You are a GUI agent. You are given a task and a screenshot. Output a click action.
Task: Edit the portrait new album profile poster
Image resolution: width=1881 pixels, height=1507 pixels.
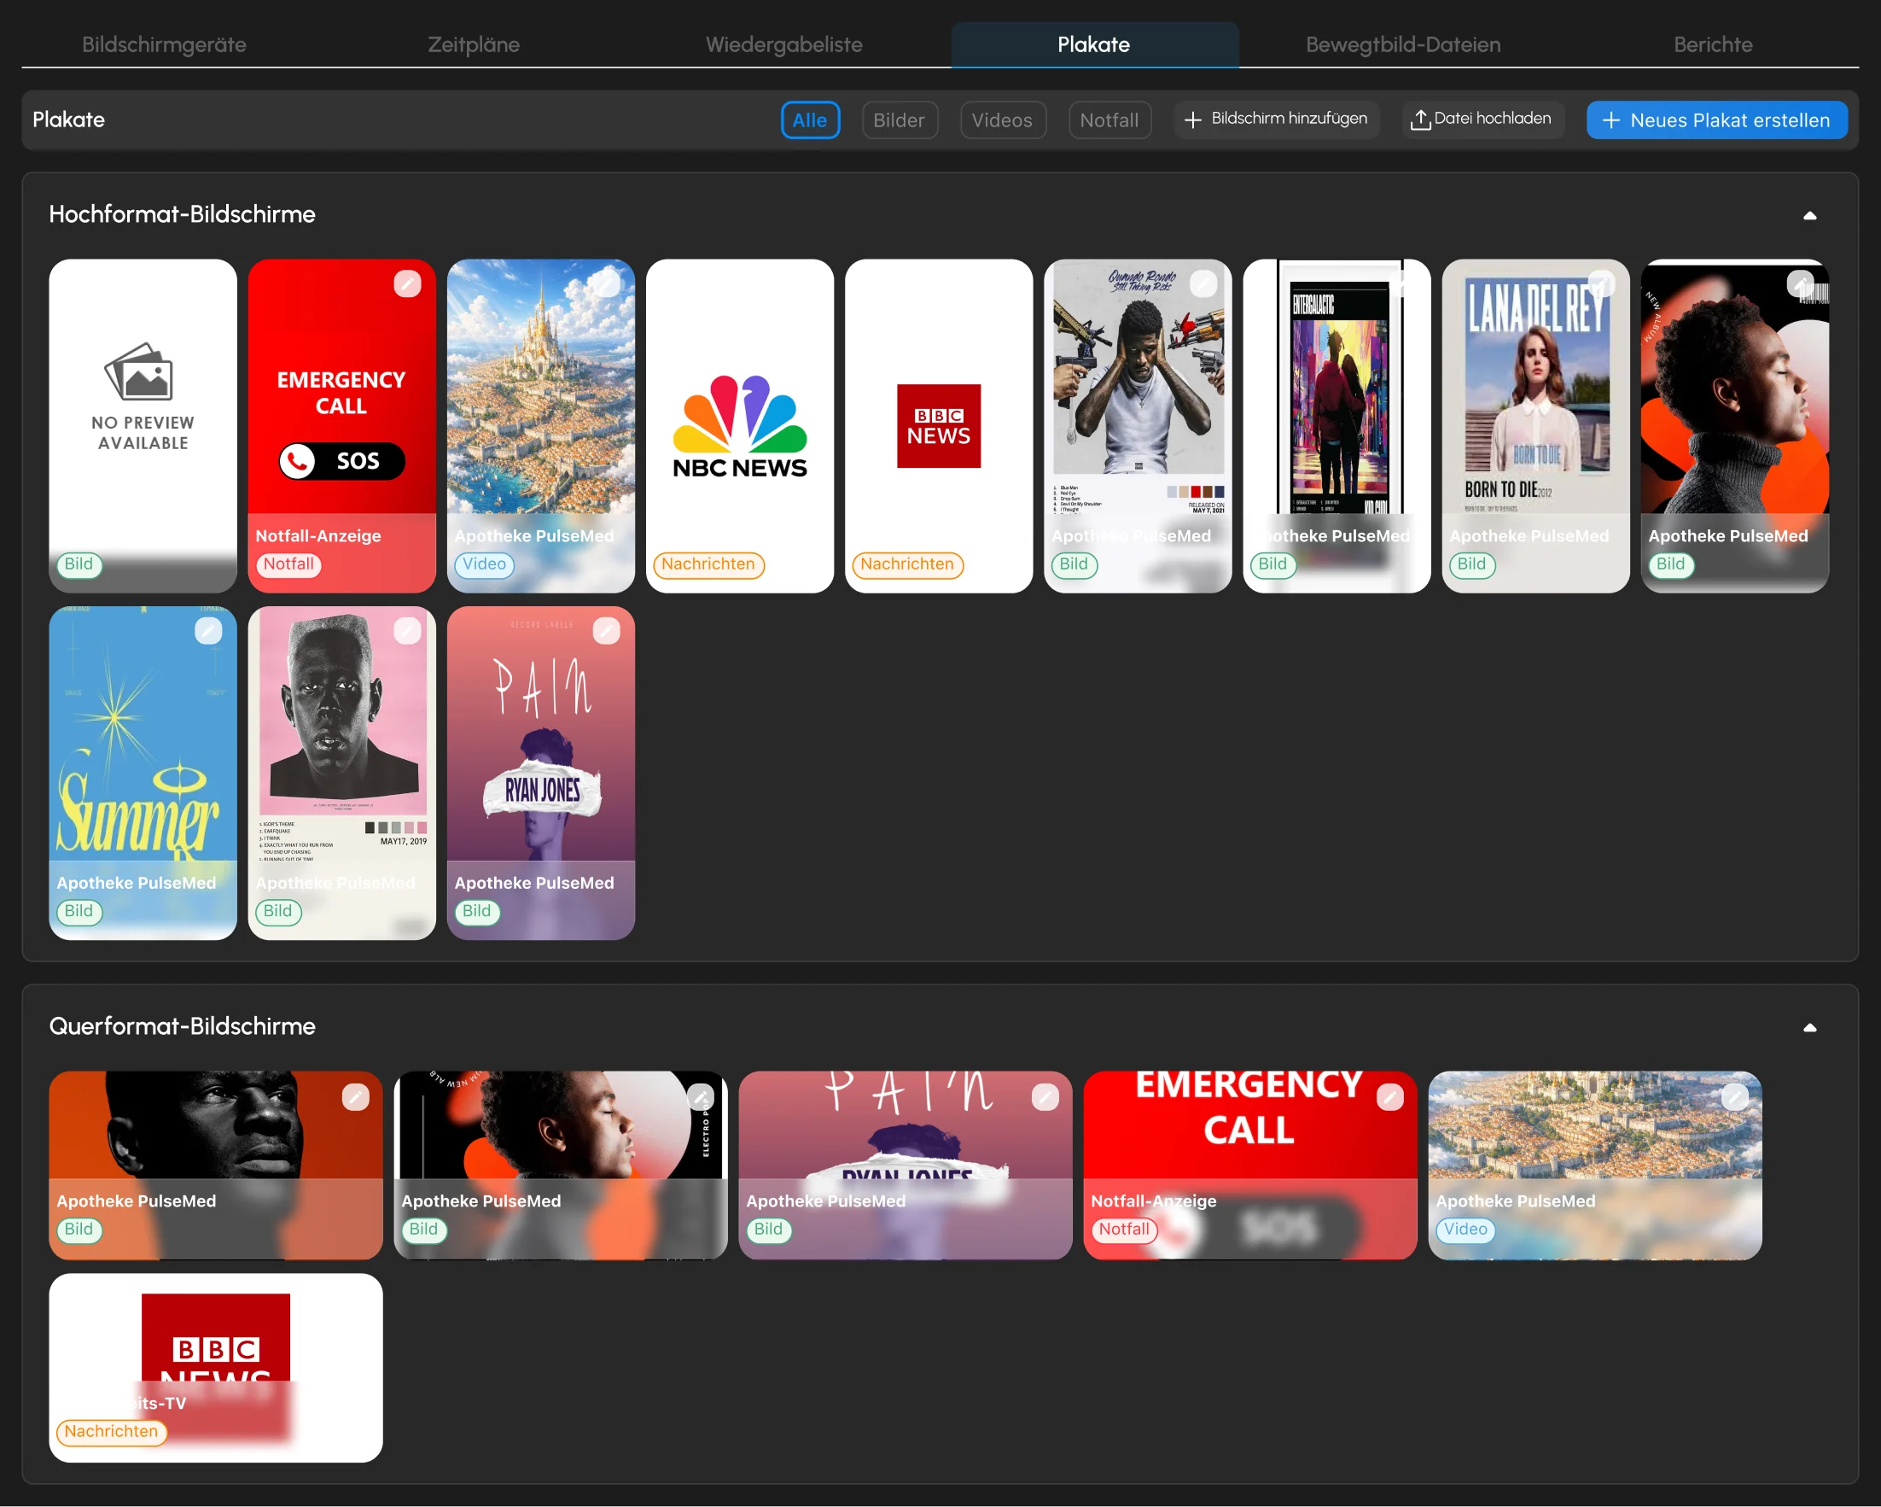(x=1800, y=283)
